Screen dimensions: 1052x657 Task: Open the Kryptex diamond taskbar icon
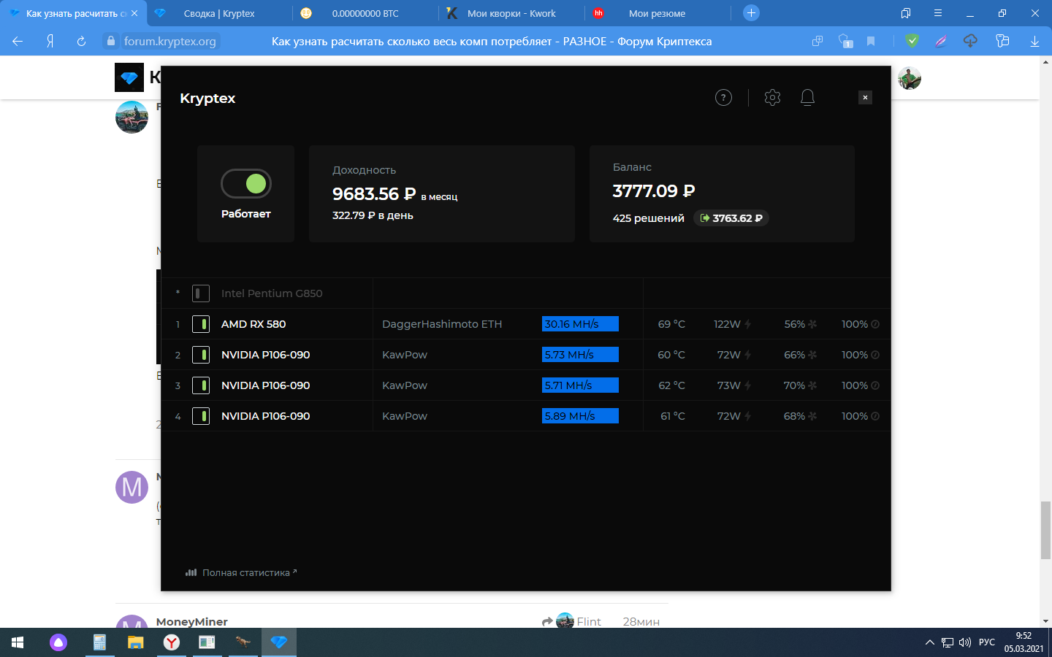tap(279, 642)
